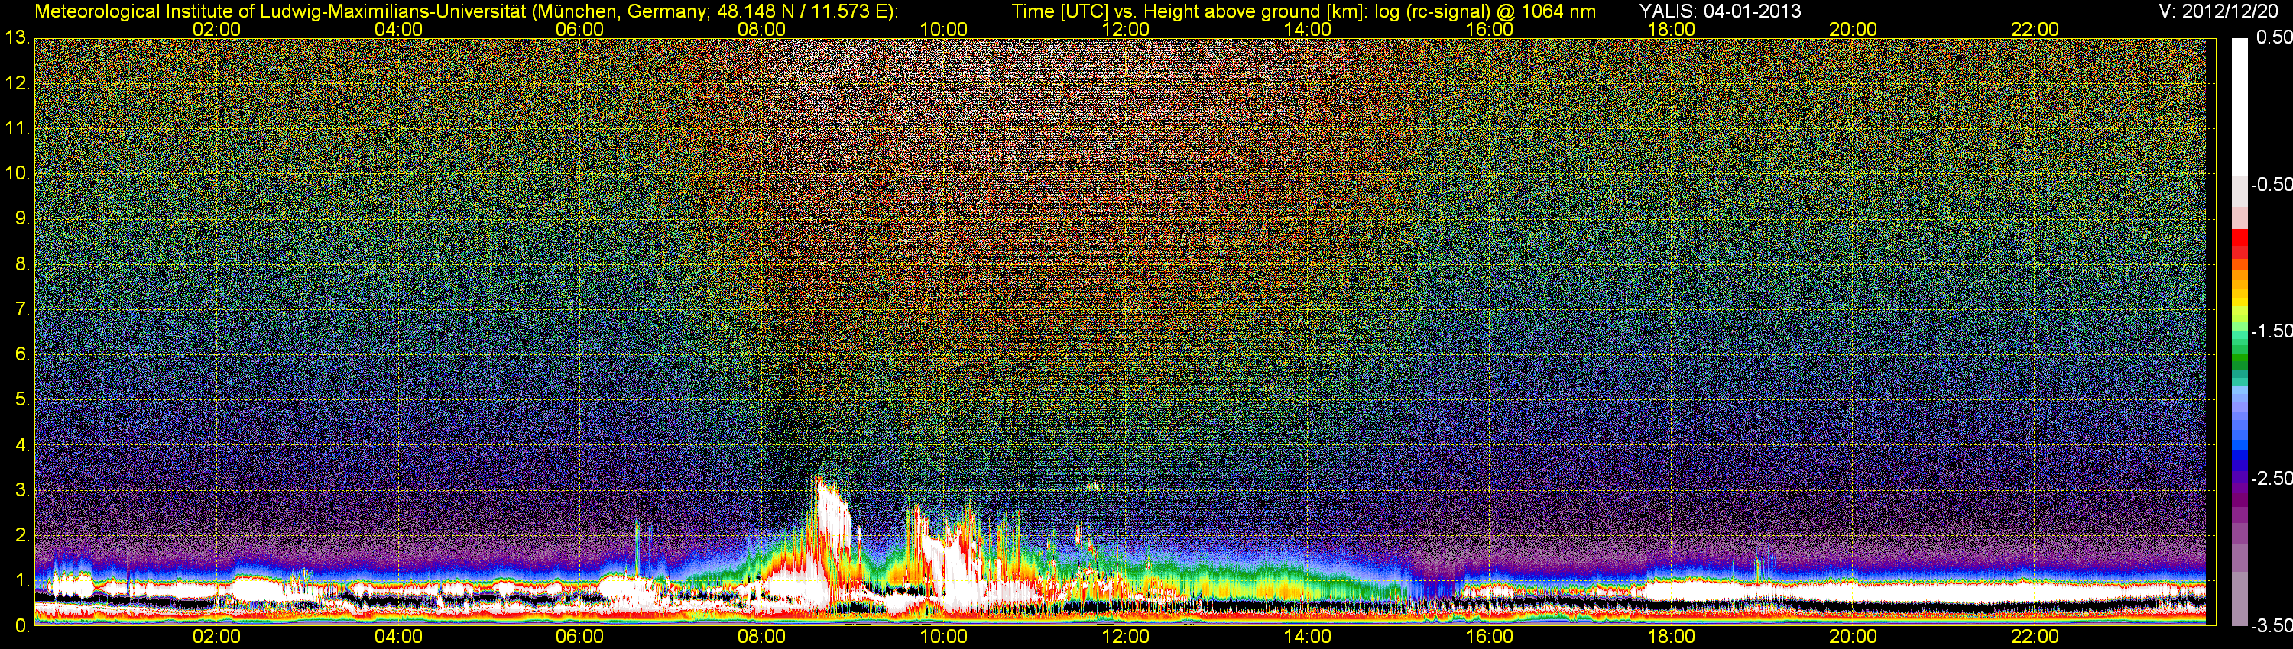Click the 08:00 label on the top time axis
Viewport: 2293px width, 649px height.
[762, 29]
